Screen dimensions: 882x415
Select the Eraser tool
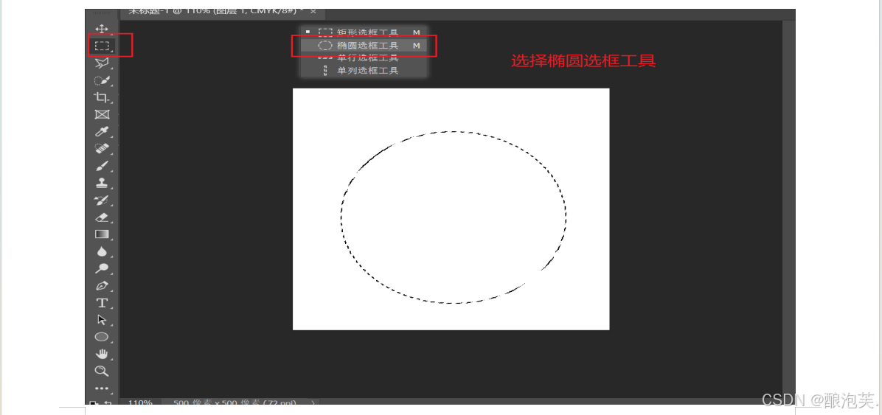tap(101, 217)
